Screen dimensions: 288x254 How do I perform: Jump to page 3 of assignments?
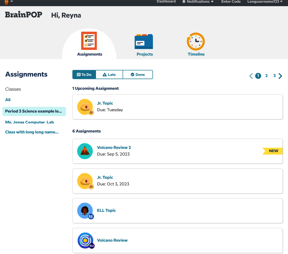click(x=274, y=76)
